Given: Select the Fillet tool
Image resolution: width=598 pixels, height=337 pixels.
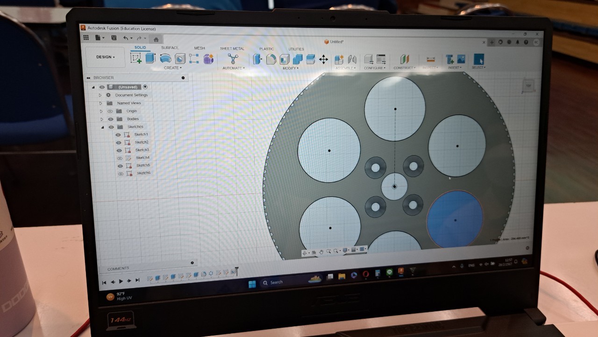Looking at the screenshot, I should [271, 59].
